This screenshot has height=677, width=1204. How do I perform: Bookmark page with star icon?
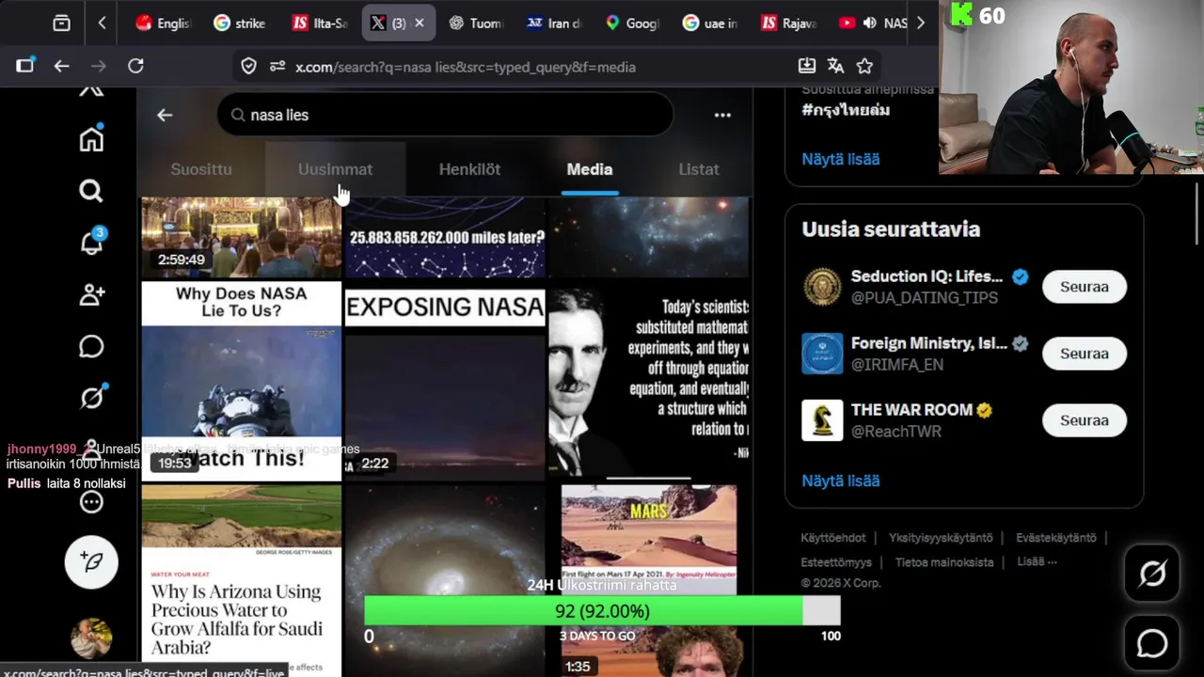click(x=864, y=66)
